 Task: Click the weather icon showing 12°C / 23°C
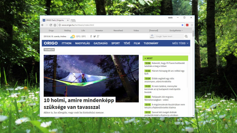coord(72,36)
